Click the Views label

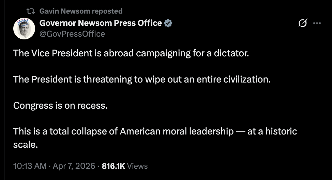click(x=137, y=166)
